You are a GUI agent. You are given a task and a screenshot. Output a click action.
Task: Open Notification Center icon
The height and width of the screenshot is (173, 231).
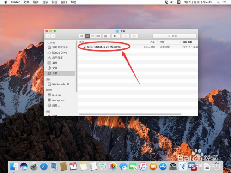click(225, 2)
